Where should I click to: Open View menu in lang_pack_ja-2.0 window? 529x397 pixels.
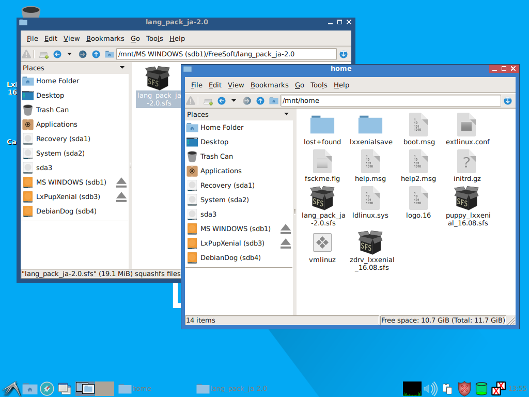click(x=71, y=38)
